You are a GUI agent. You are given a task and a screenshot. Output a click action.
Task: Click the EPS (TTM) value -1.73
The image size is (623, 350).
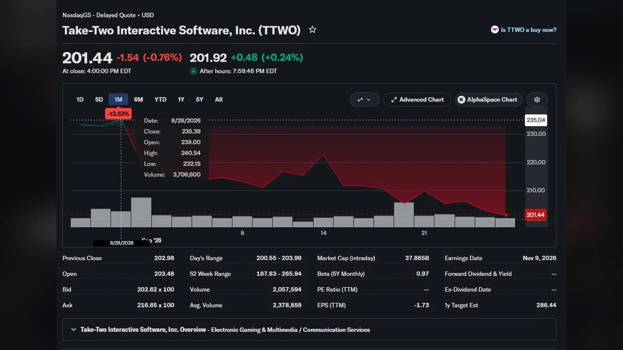click(x=421, y=305)
